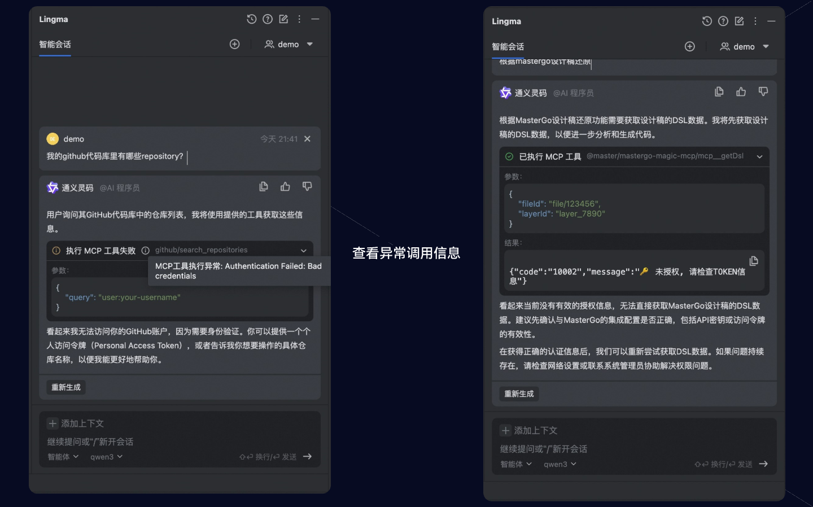813x507 pixels.
Task: Thumbs down the reply in left panel
Action: 307,186
